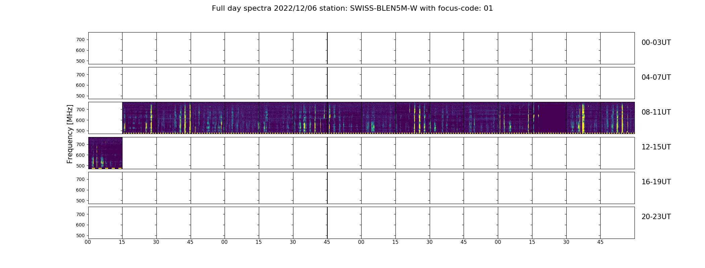Select the '16-19UT' row label
The width and height of the screenshot is (705, 268).
pos(656,182)
